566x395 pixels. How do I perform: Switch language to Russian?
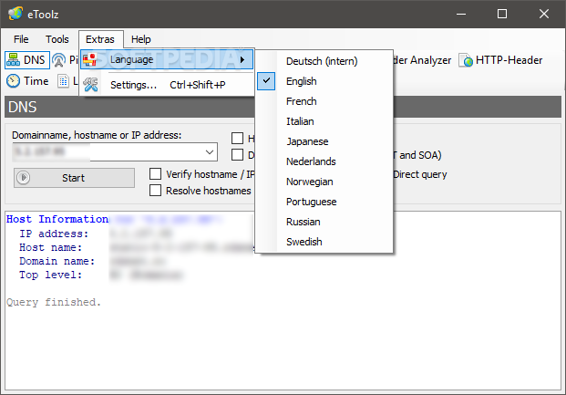point(324,222)
